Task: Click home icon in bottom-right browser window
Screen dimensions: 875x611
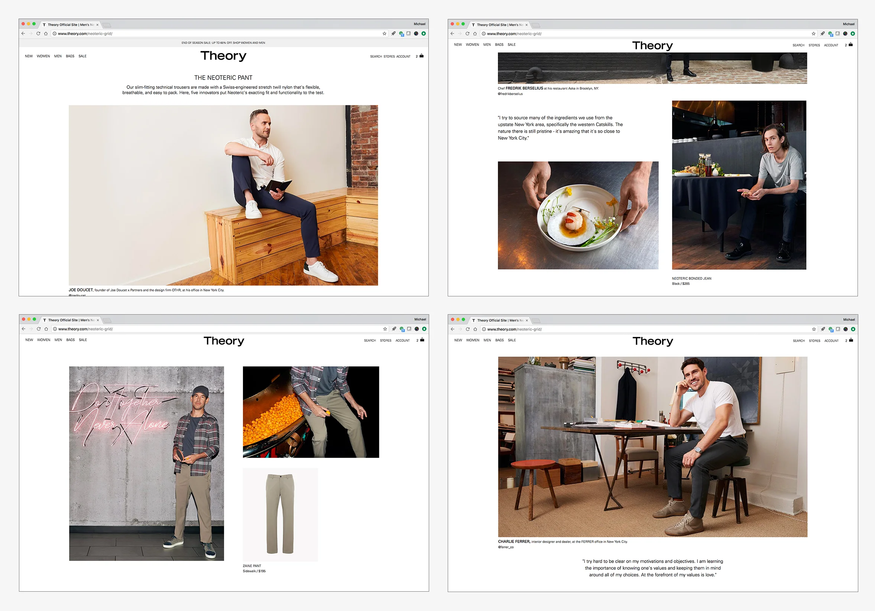Action: [x=475, y=329]
